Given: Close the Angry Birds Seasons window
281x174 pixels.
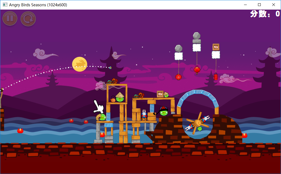Looking at the screenshot, I should (x=274, y=5).
